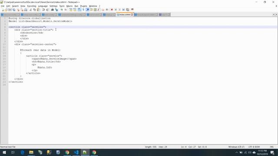Viewport: 278px width, 156px height.
Task: Open the Run menu
Action: tap(76, 6)
